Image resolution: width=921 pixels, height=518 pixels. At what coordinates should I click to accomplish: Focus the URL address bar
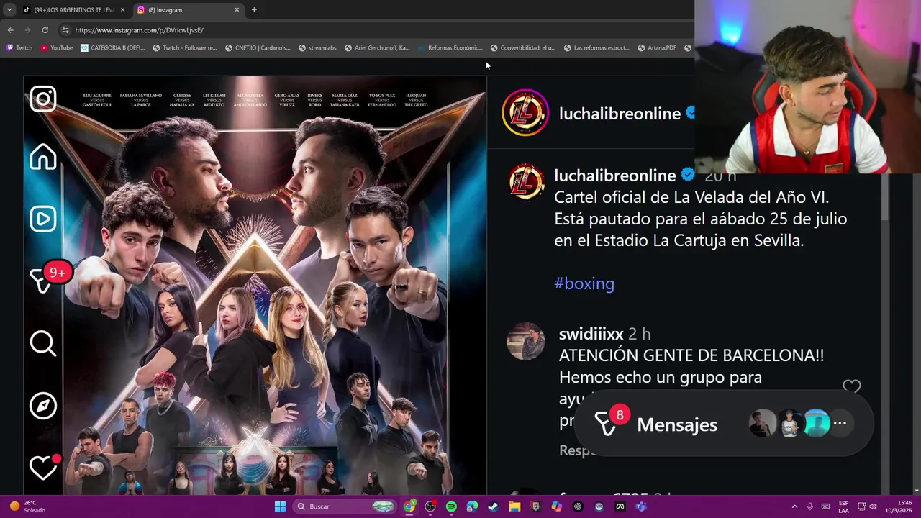click(x=374, y=30)
